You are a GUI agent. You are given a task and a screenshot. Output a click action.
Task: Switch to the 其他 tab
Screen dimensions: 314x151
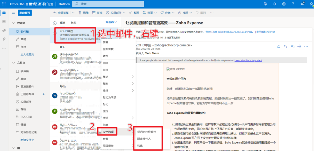(74, 23)
